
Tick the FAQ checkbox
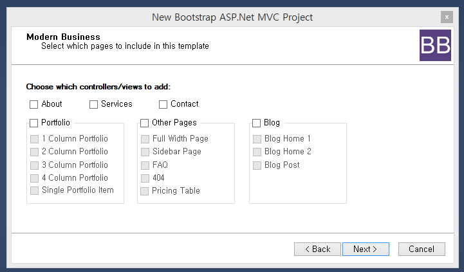pyautogui.click(x=145, y=165)
